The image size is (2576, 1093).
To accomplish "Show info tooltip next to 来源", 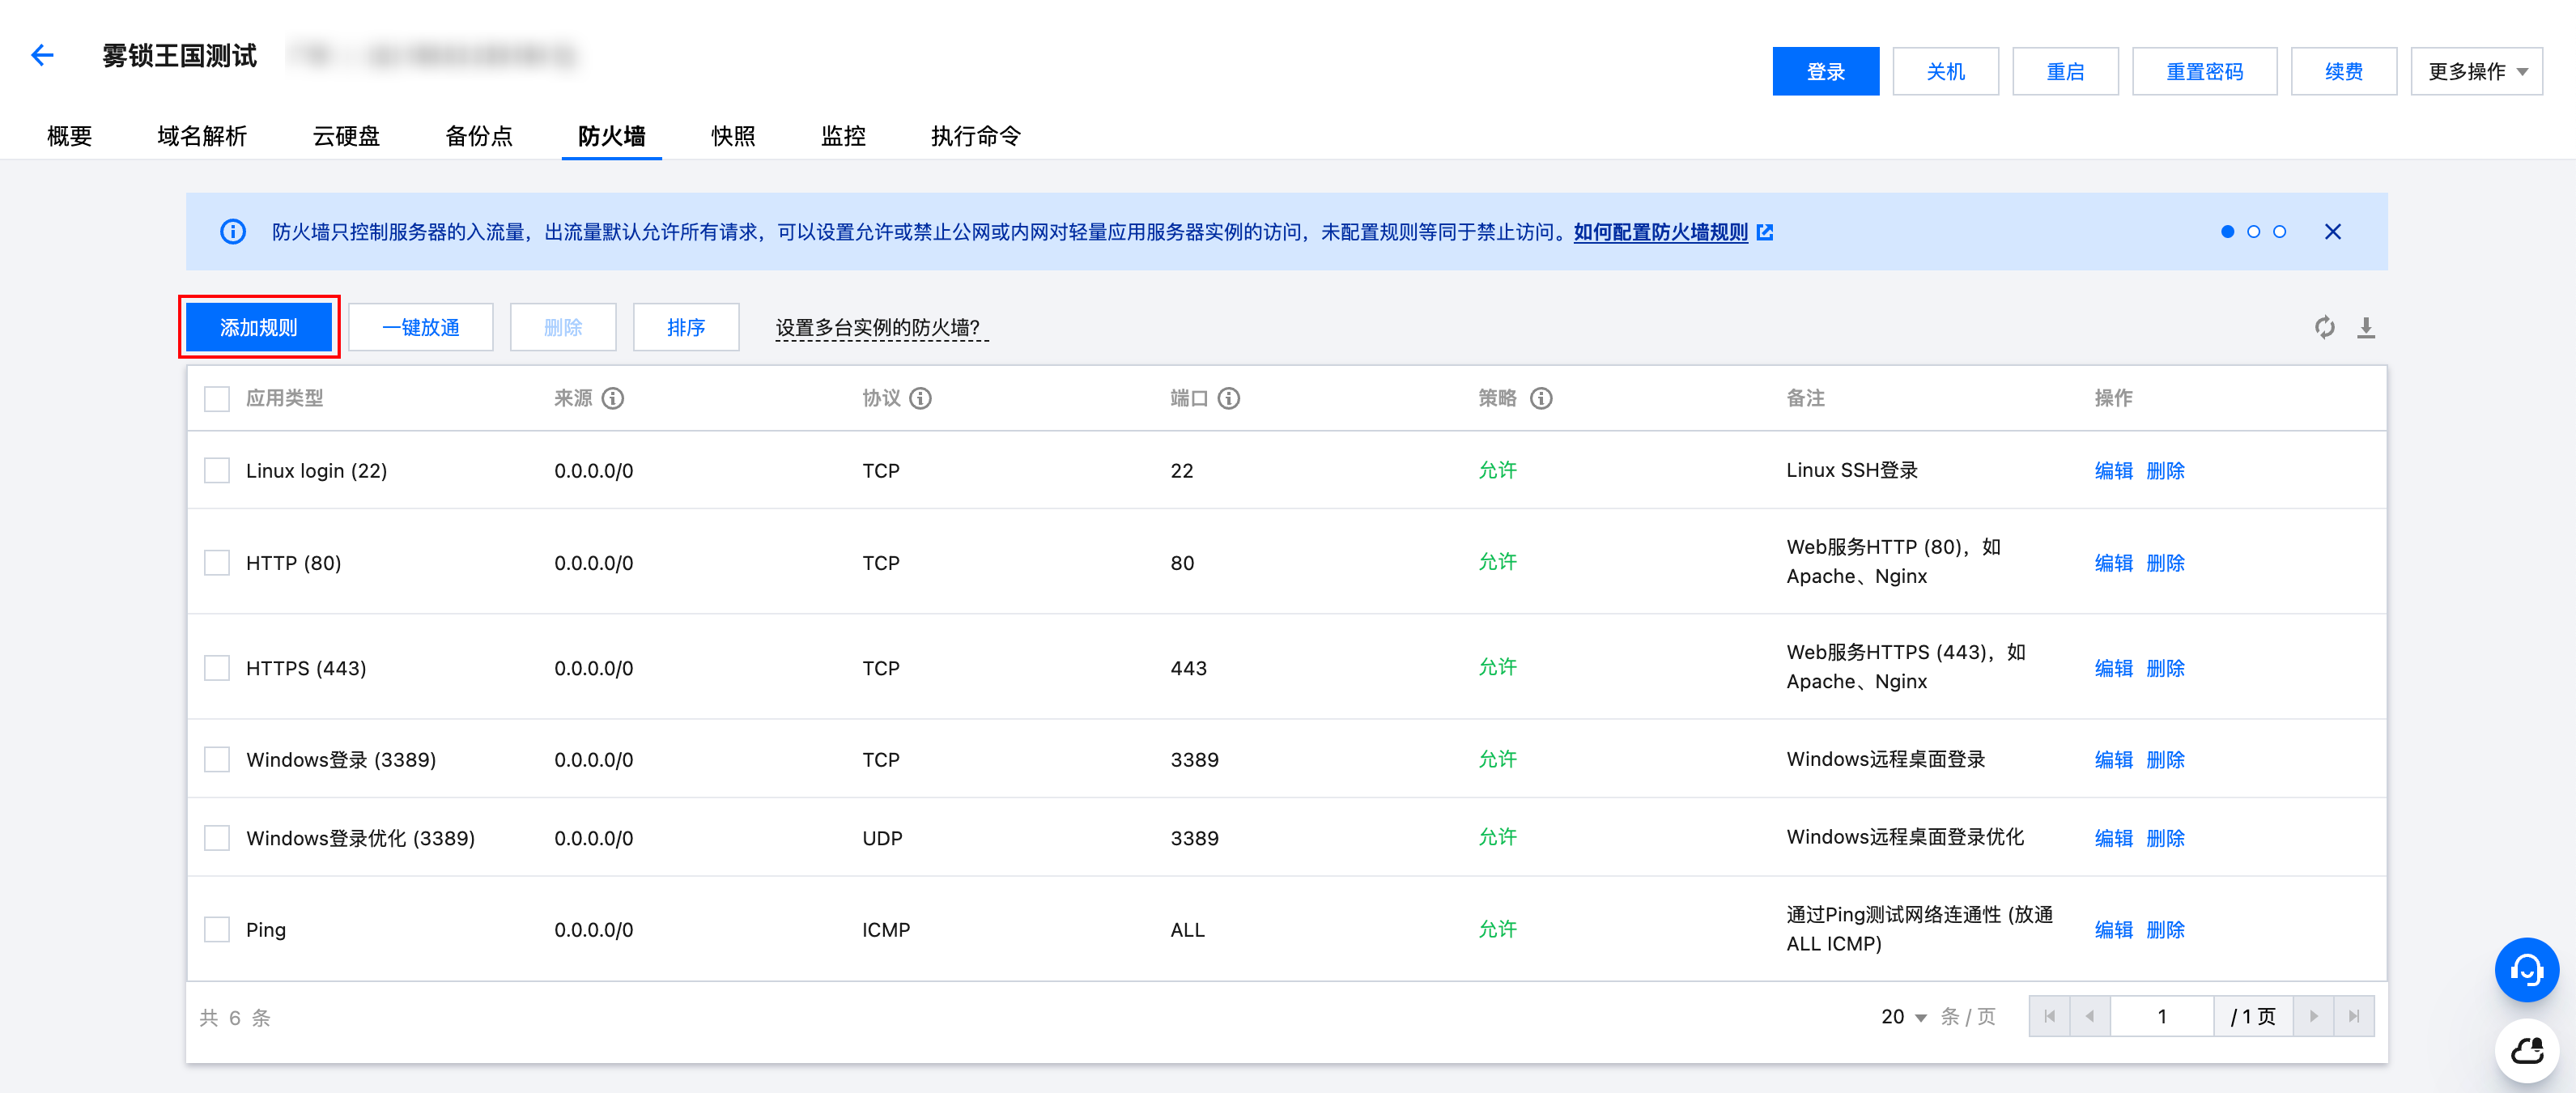I will [x=613, y=398].
